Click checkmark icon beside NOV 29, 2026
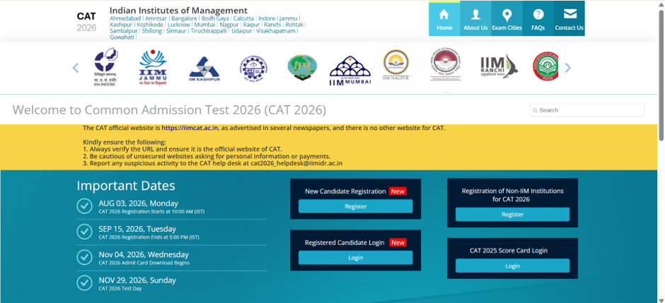The image size is (665, 303). click(x=84, y=283)
